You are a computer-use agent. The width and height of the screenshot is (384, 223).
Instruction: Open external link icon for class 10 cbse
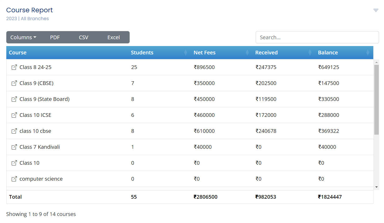click(14, 131)
